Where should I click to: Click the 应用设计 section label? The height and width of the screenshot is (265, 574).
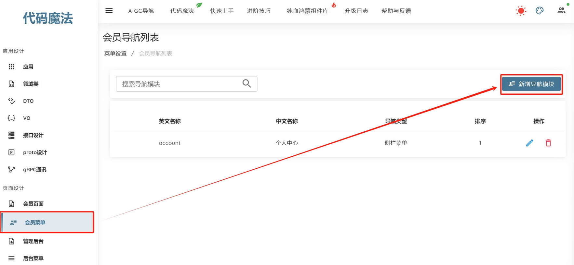point(13,51)
